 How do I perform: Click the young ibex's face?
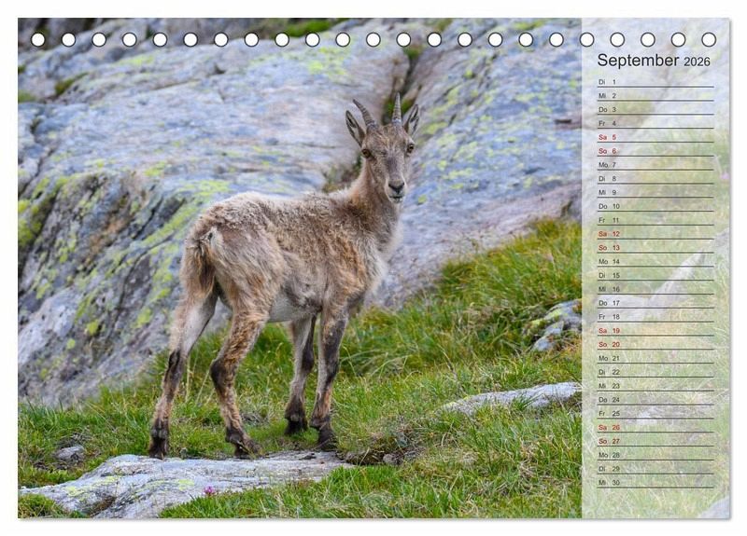[392, 163]
